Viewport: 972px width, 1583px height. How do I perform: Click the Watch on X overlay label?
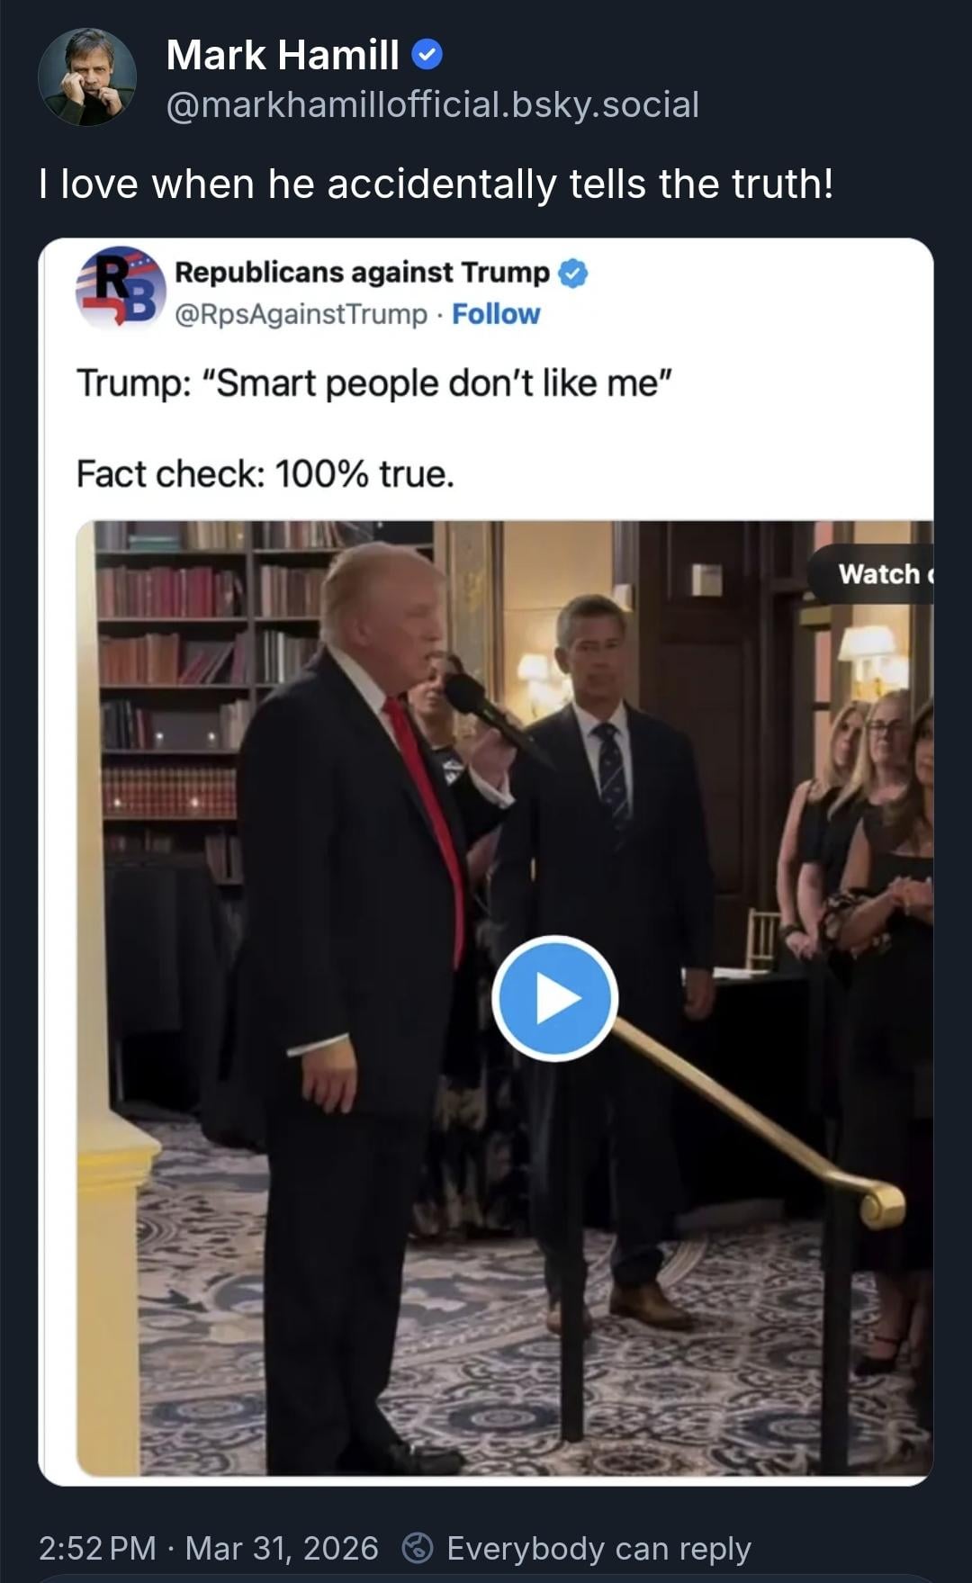pos(870,574)
